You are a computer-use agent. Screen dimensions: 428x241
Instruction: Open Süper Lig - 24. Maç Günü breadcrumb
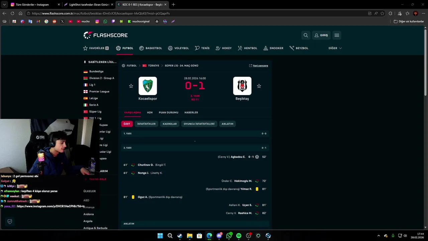[182, 66]
